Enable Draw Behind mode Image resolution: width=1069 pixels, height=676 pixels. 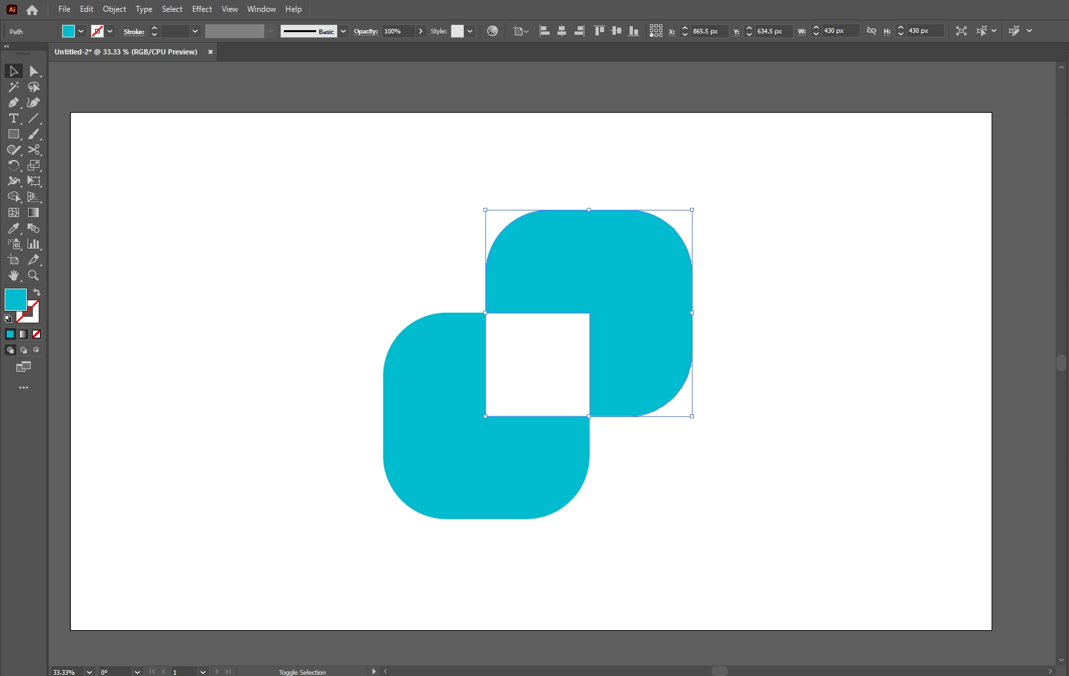(23, 349)
